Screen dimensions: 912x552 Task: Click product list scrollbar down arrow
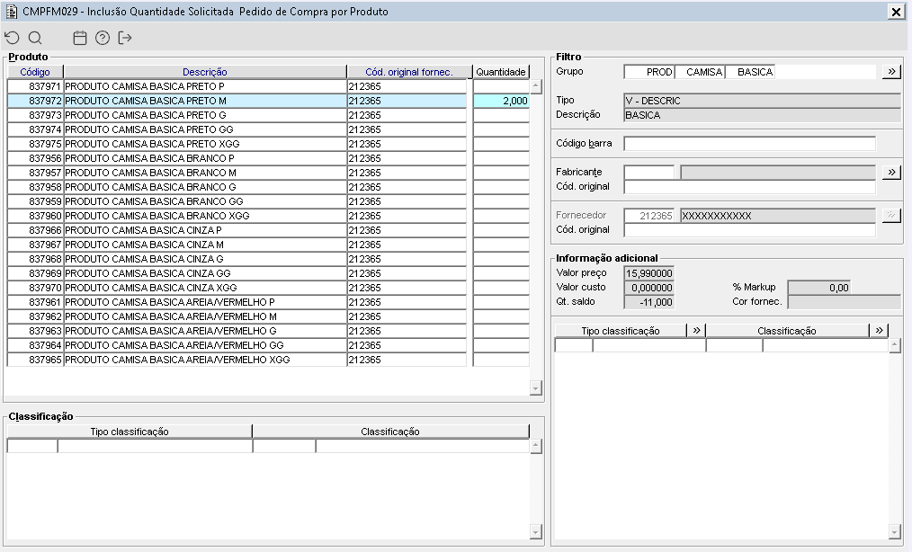pos(536,388)
